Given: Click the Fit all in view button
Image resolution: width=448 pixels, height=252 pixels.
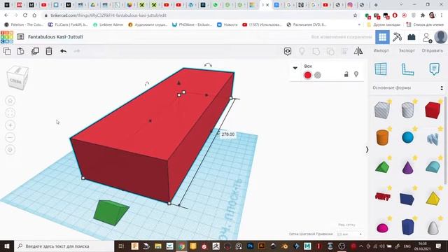Looking at the screenshot, I should (10, 113).
